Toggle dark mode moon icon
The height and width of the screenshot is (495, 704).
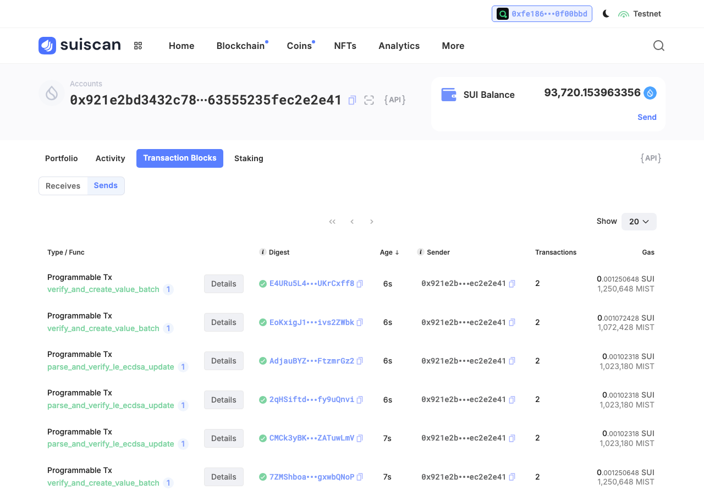606,14
